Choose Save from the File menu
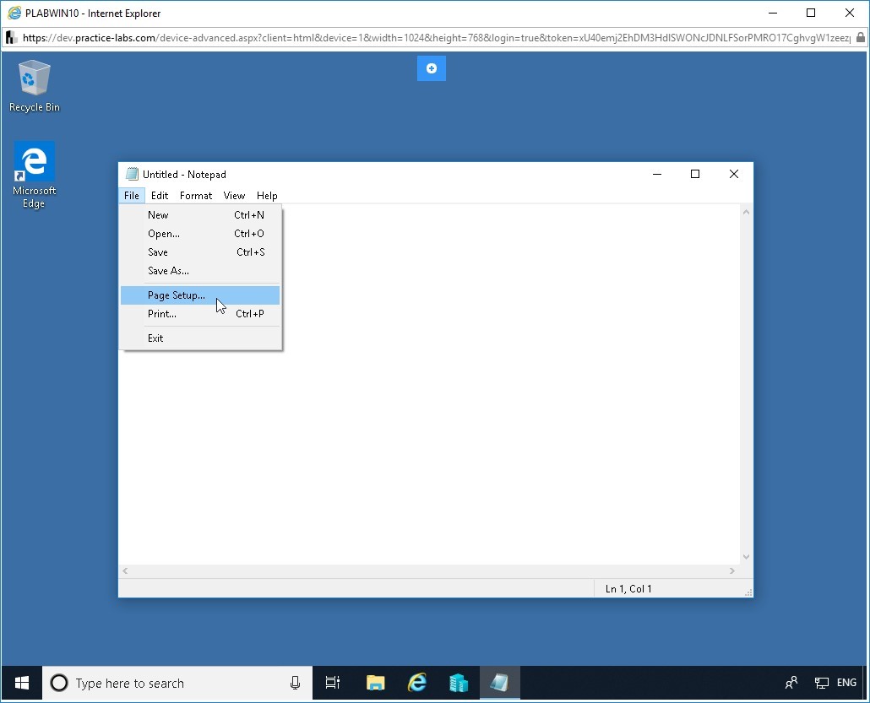The width and height of the screenshot is (870, 703). pyautogui.click(x=200, y=252)
